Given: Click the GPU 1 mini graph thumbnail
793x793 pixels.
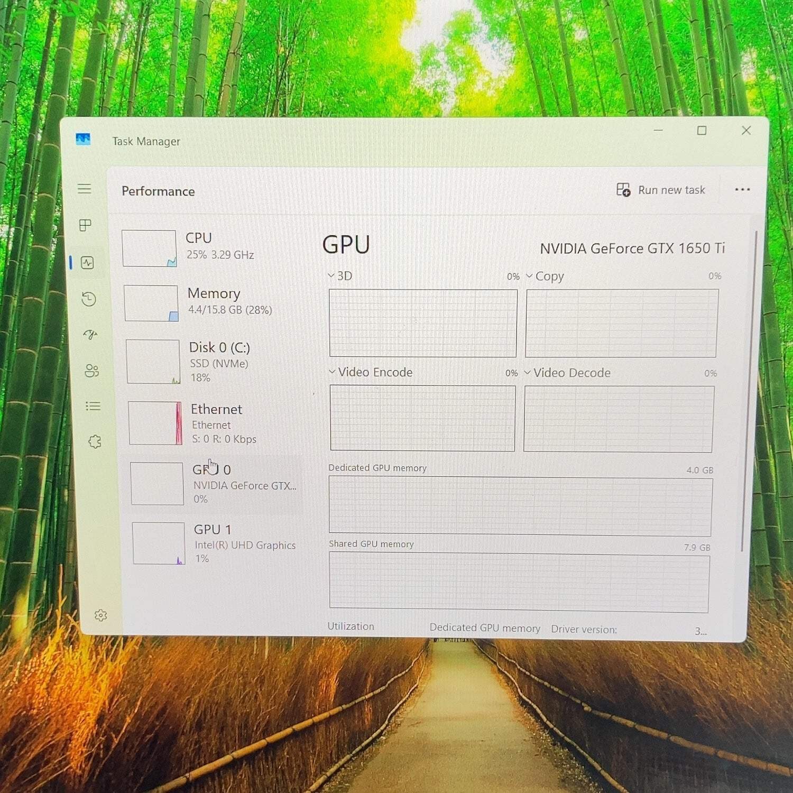Looking at the screenshot, I should pyautogui.click(x=159, y=543).
